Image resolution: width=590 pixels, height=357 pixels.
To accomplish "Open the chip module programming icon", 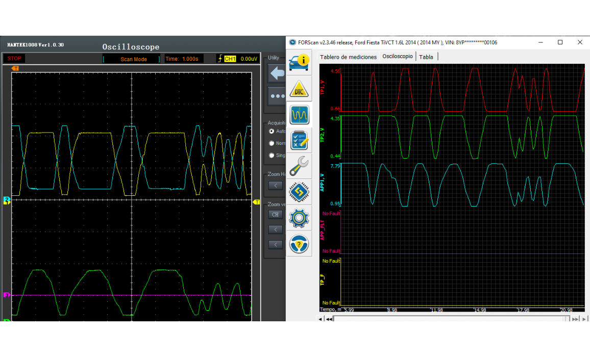I will click(299, 192).
